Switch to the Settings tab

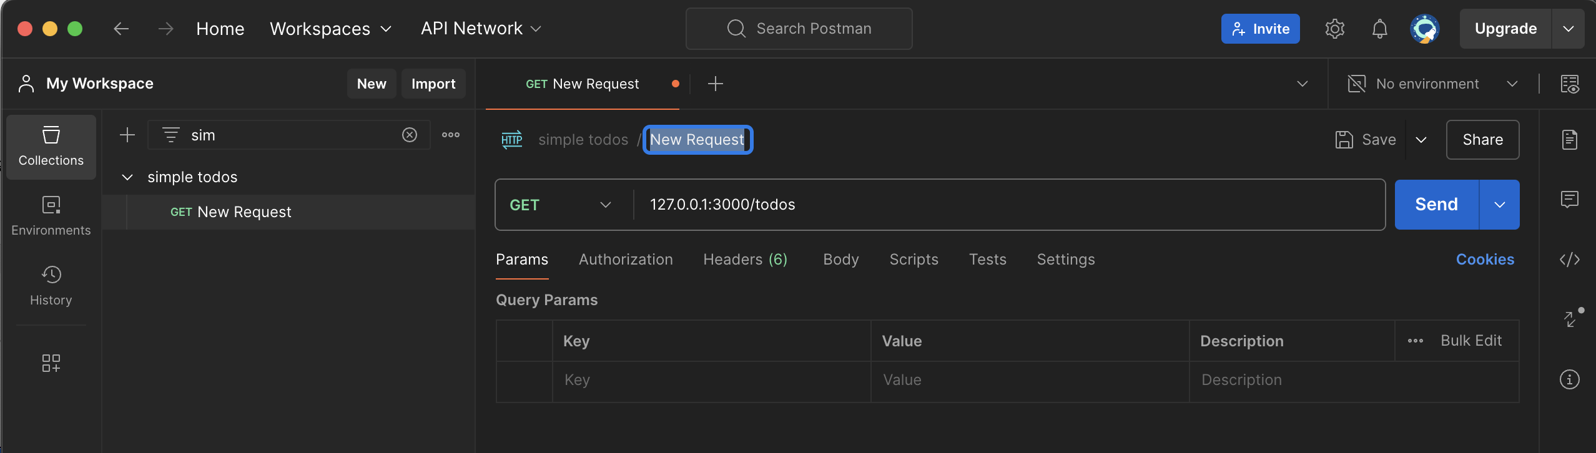click(1066, 260)
